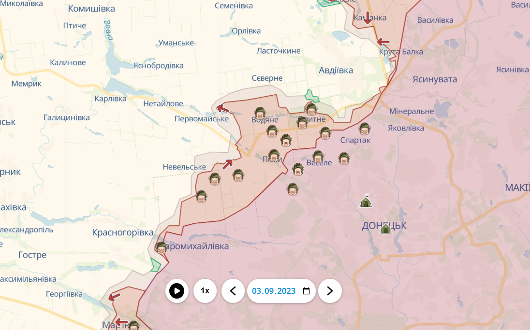Start the timeline playback

tap(177, 291)
